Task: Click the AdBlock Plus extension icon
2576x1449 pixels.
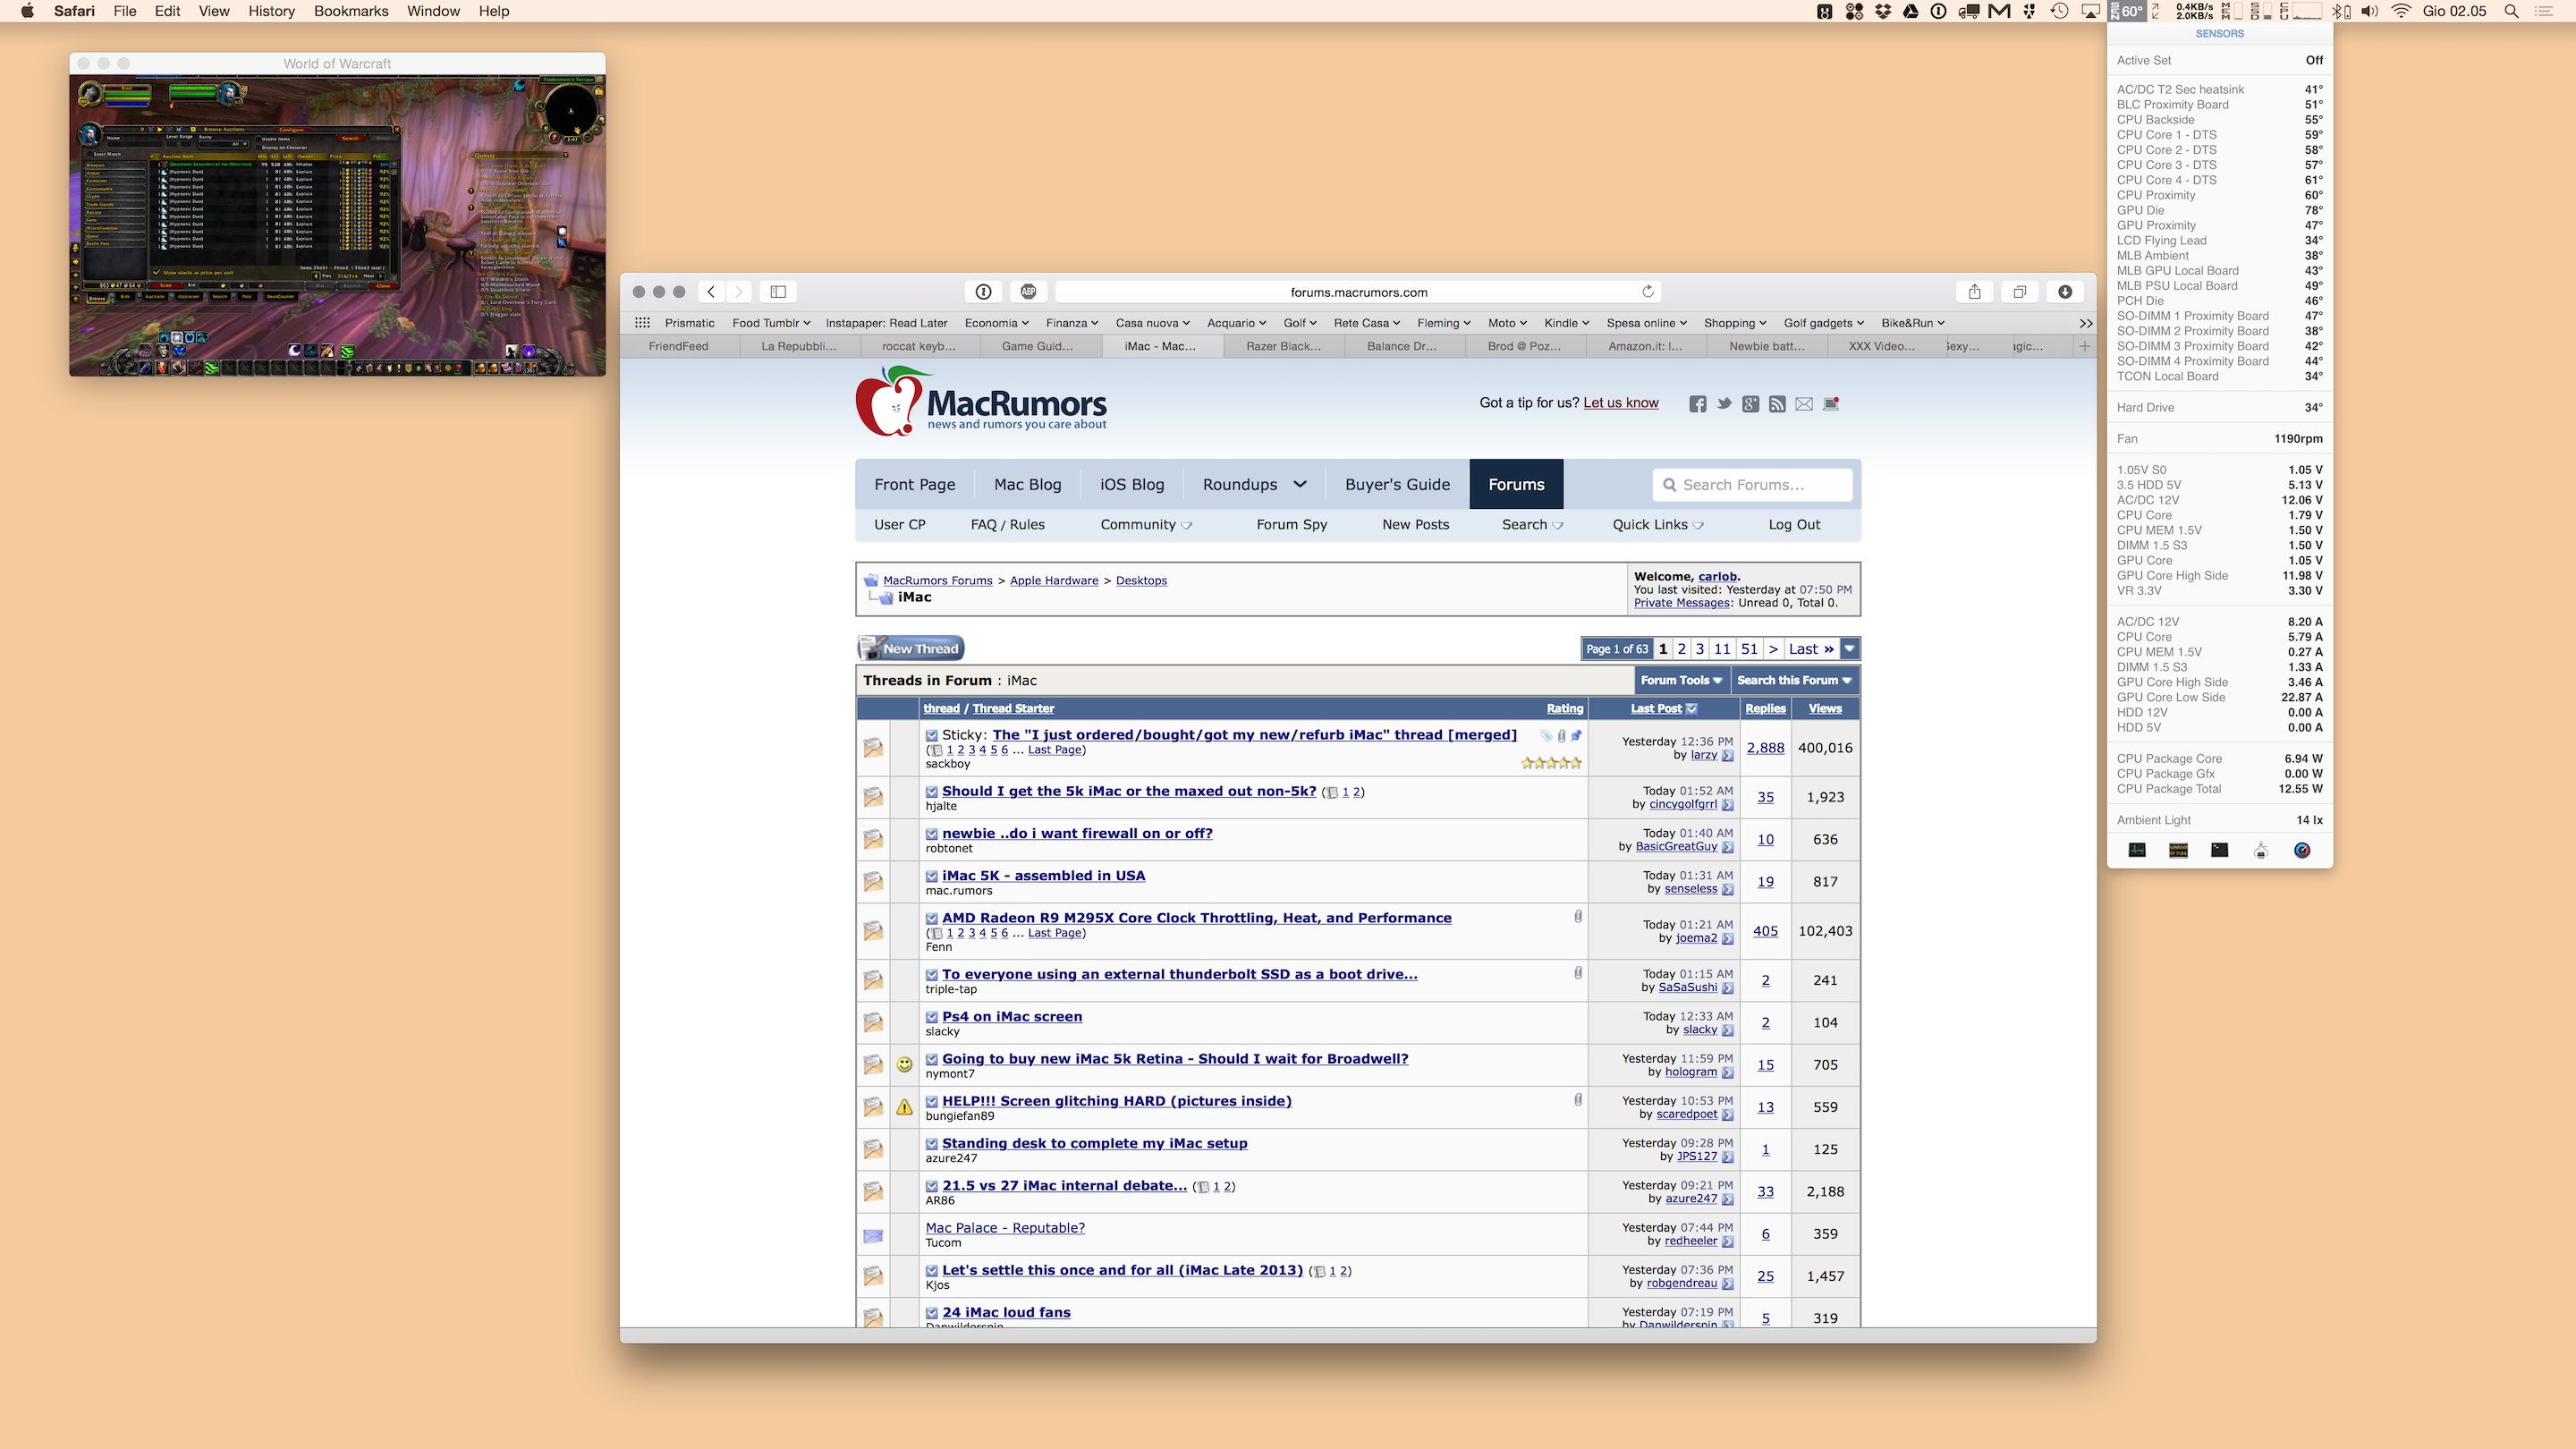Action: tap(1028, 292)
